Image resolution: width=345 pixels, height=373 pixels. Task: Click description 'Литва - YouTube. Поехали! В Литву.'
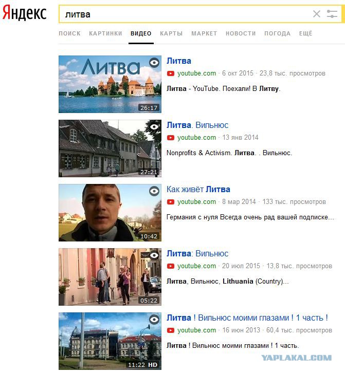pyautogui.click(x=223, y=89)
